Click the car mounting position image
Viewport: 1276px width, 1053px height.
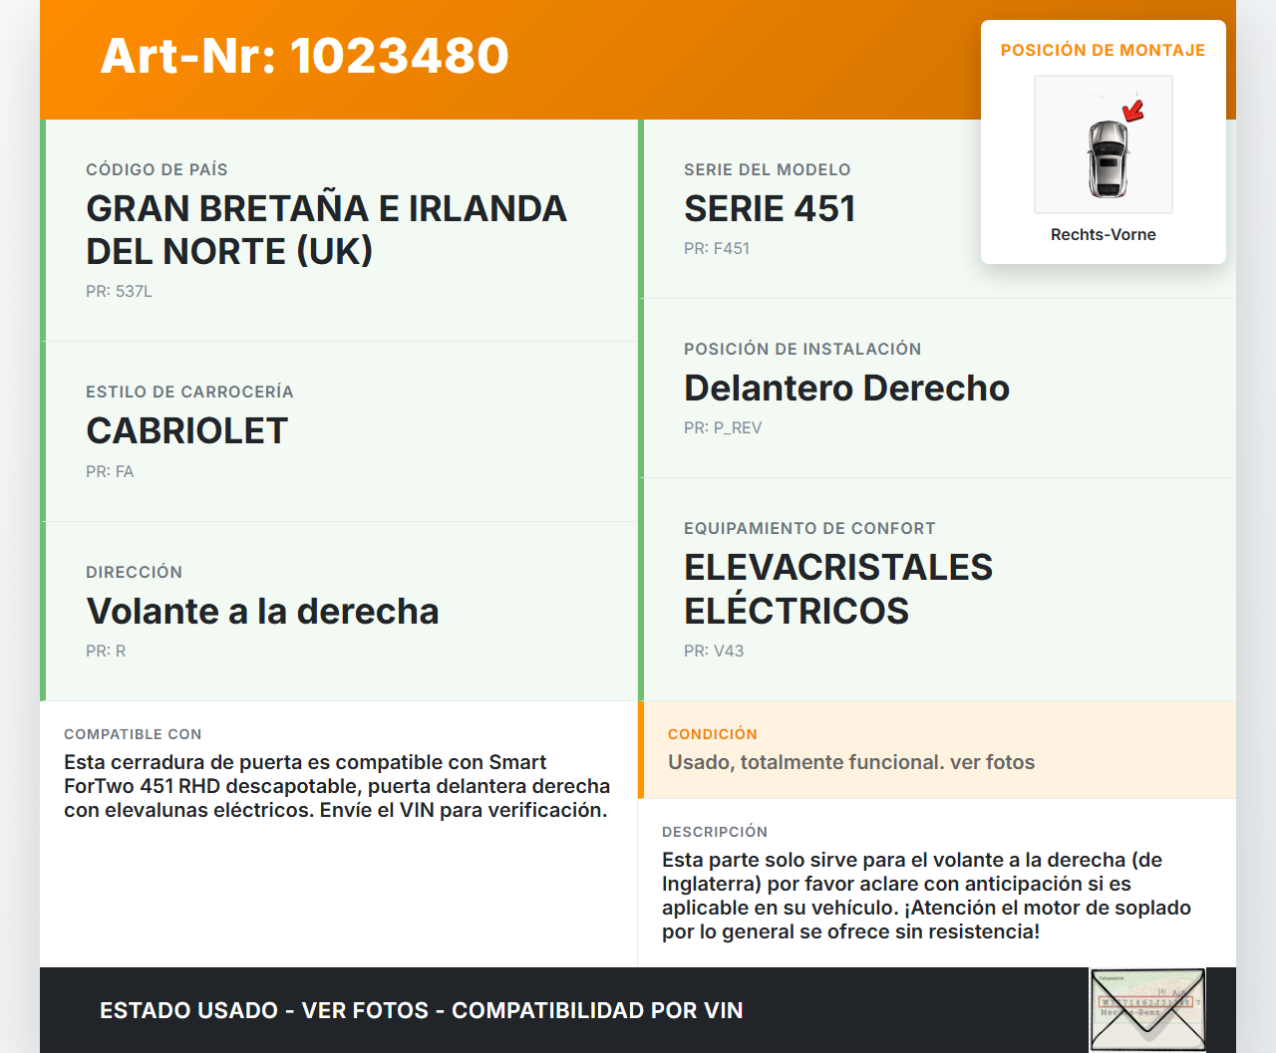(x=1104, y=144)
